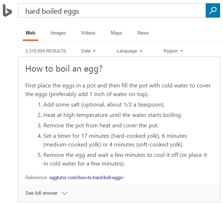Click the 'Set a timer for 17 minutes' step
The width and height of the screenshot is (223, 204).
pos(115,136)
